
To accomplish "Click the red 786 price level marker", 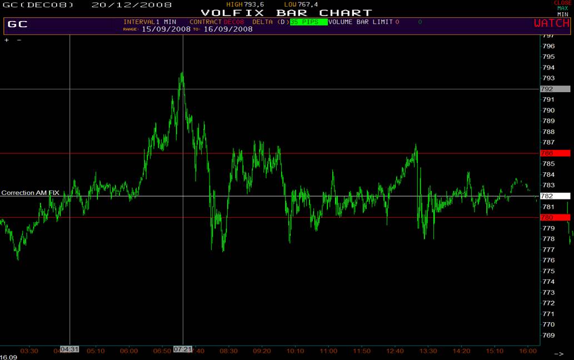I will 555,153.
